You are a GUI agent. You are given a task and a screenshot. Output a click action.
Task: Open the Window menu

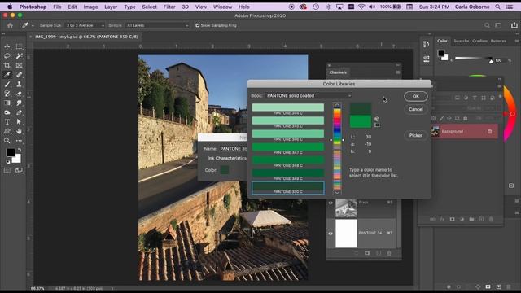point(222,7)
